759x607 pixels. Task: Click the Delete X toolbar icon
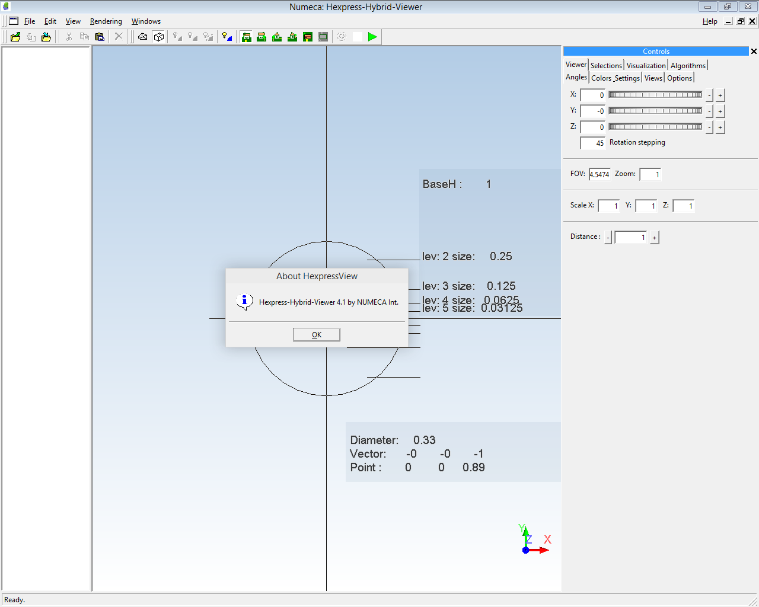[119, 37]
